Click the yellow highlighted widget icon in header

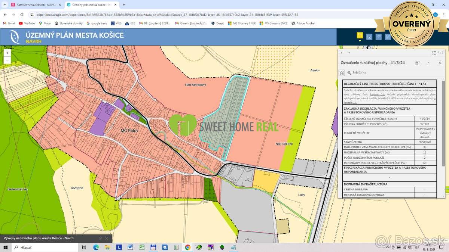click(x=360, y=36)
